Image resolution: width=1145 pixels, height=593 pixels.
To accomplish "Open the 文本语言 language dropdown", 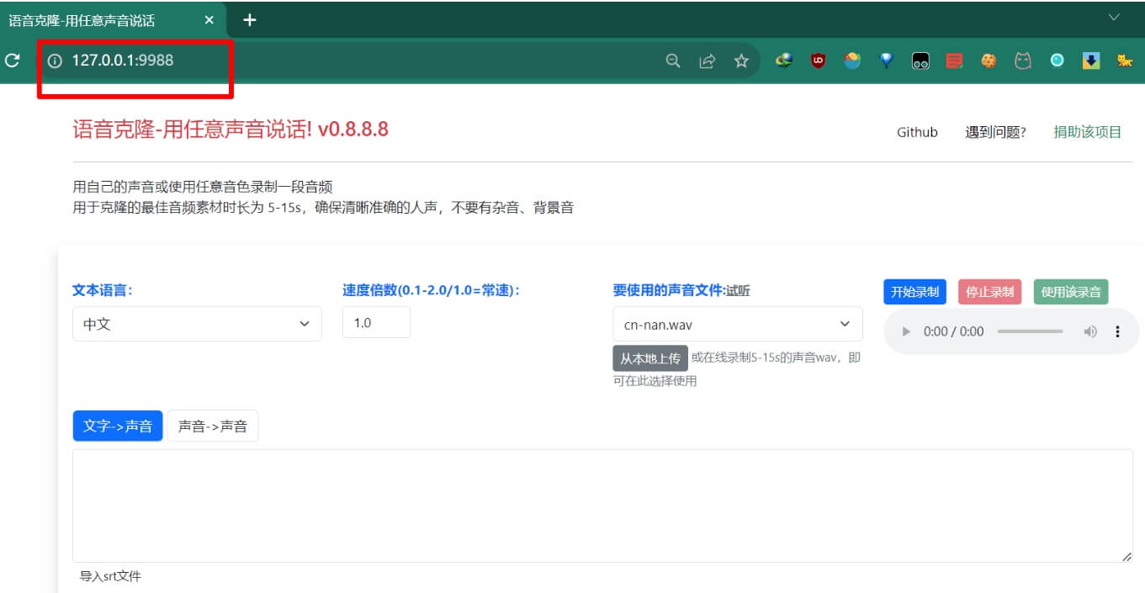I will [x=197, y=324].
